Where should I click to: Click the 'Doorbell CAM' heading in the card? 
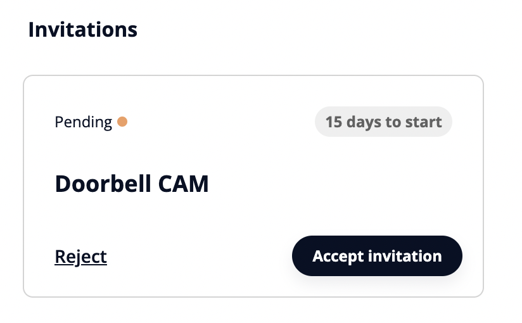[x=132, y=184]
